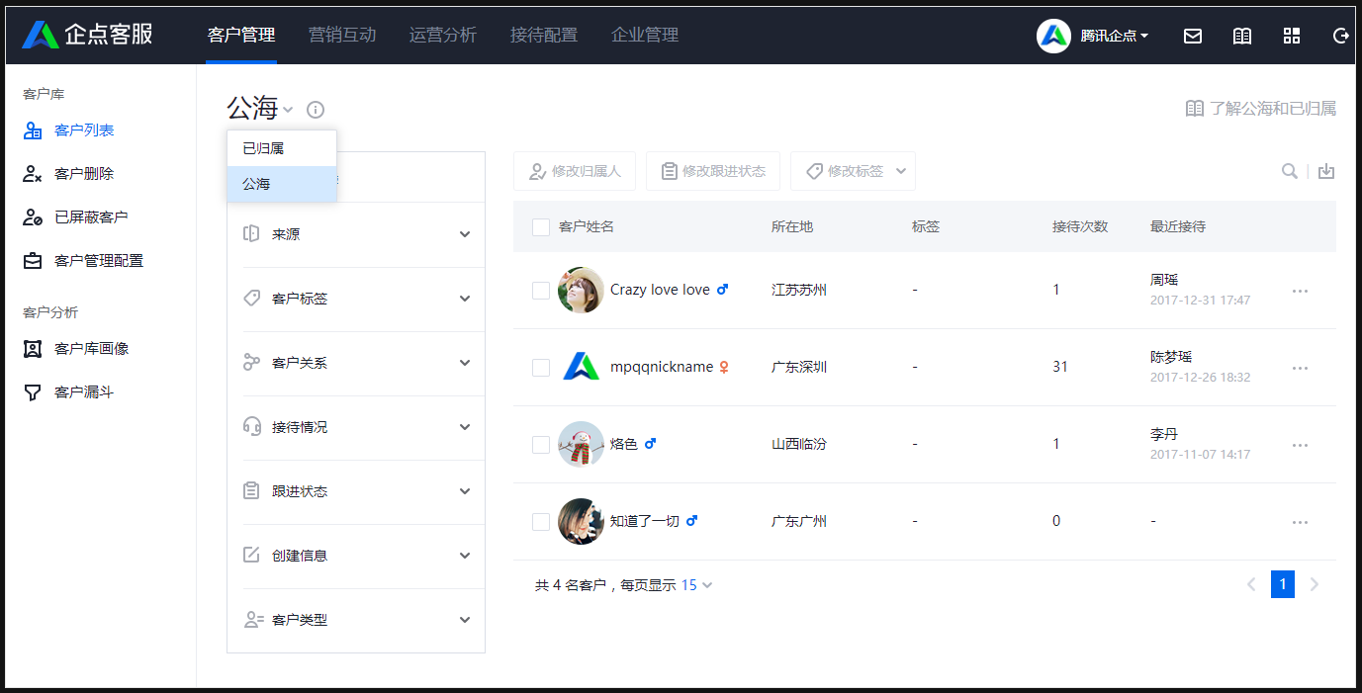1362x693 pixels.
Task: Open the 修改标签 dropdown arrow
Action: tap(901, 171)
